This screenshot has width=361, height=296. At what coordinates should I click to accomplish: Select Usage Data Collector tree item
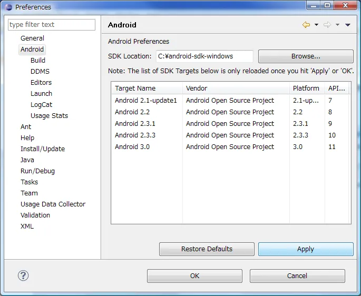click(x=53, y=204)
